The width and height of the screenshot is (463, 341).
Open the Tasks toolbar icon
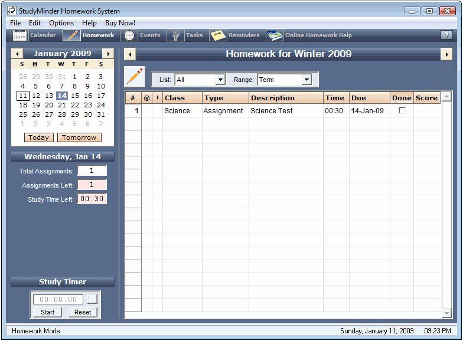[x=175, y=35]
